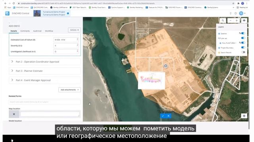This screenshot has height=142, width=254.
Task: Click the recenter location icon on map
Action: 244,116
